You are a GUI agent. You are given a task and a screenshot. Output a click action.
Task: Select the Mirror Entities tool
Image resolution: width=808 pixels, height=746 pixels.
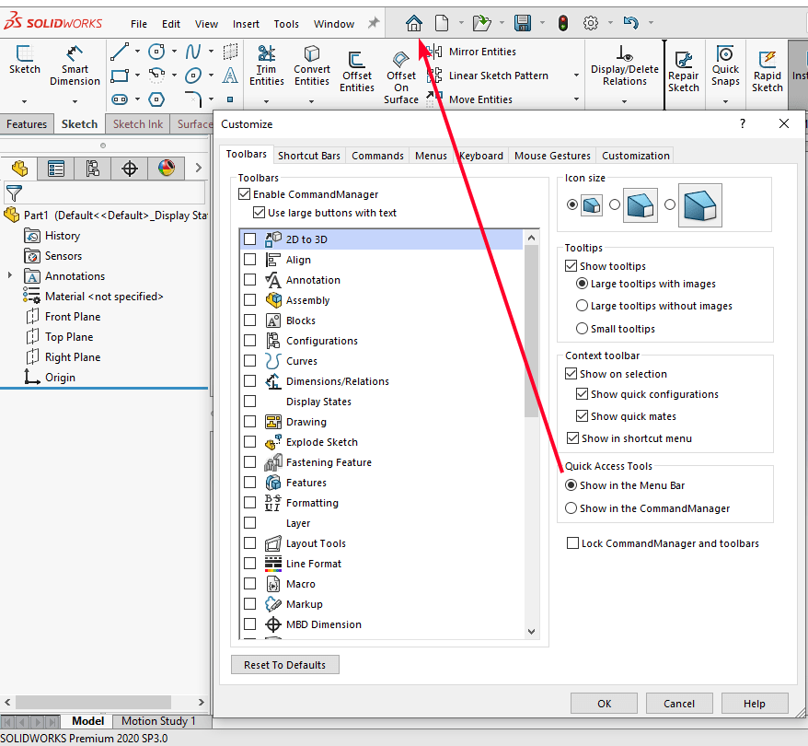[x=483, y=52]
